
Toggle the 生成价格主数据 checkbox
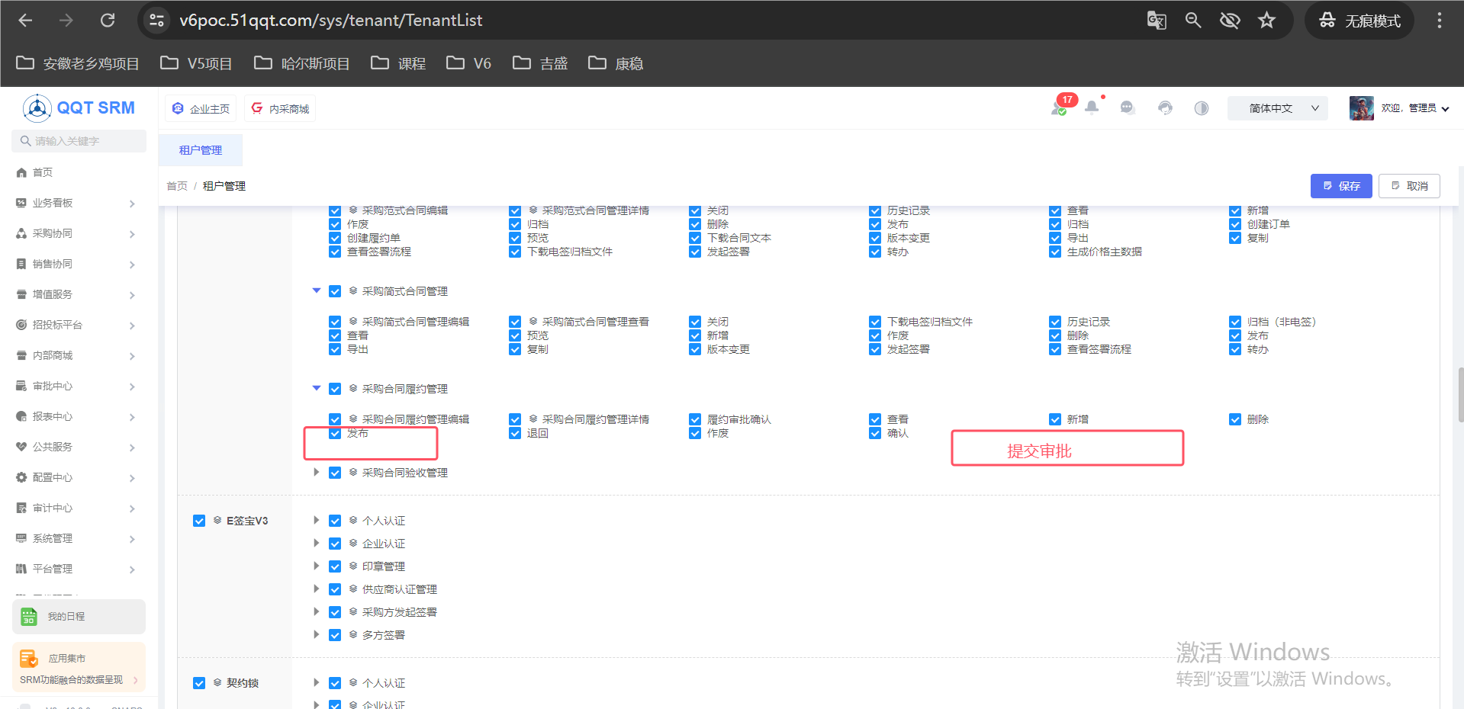point(1055,252)
